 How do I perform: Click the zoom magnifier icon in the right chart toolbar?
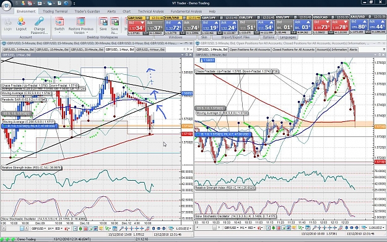(315, 228)
